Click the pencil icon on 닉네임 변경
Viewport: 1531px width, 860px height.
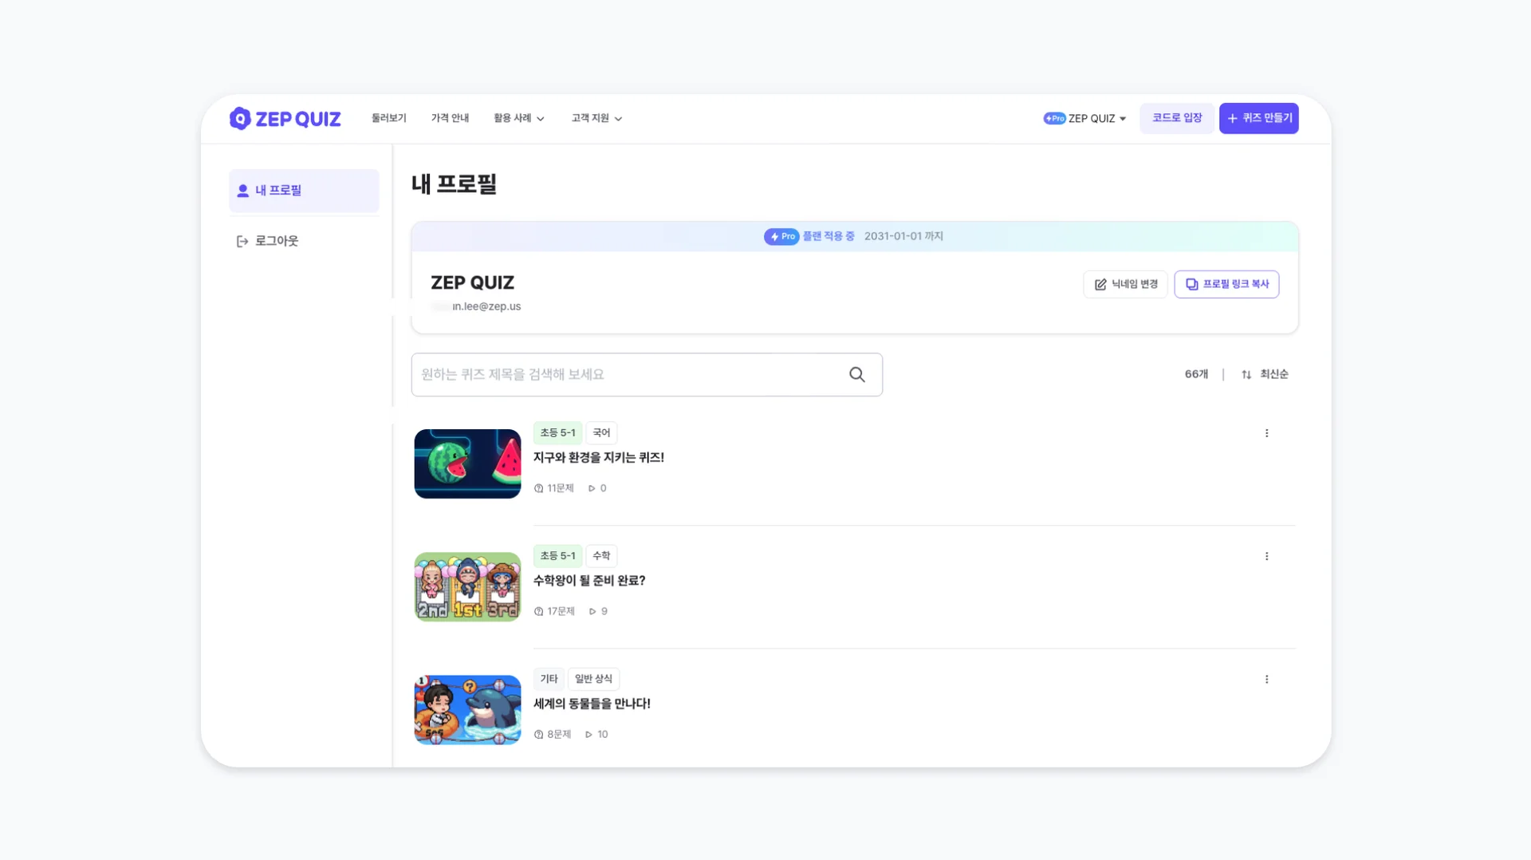click(1100, 284)
